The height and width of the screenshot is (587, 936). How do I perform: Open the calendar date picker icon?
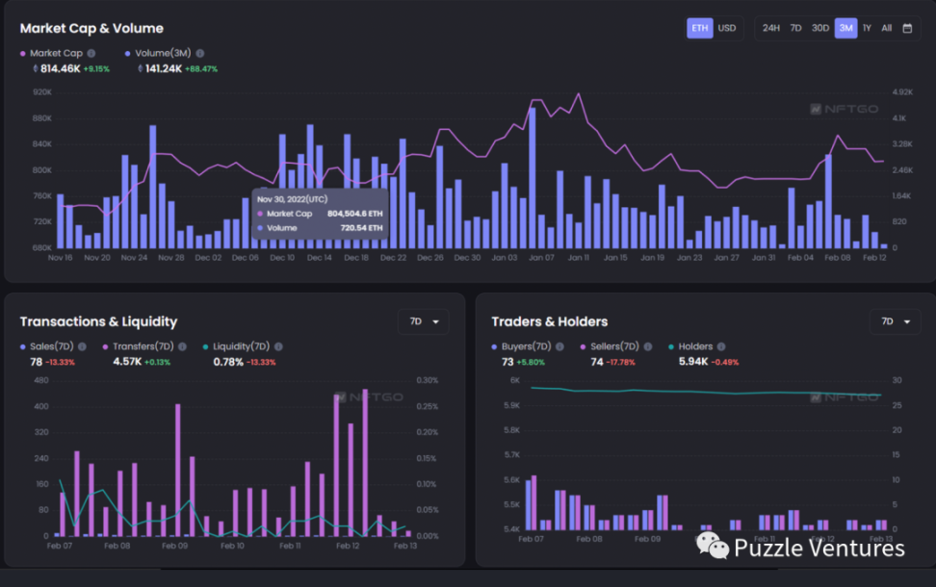(907, 28)
